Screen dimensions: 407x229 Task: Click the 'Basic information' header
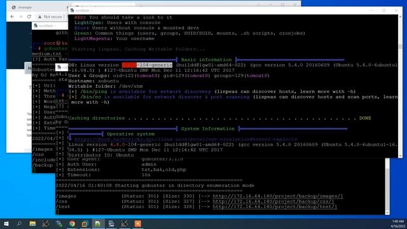pos(206,60)
